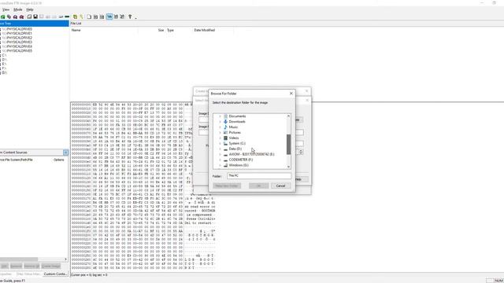
Task: Click the Folder text field showing This PC
Action: 259,176
